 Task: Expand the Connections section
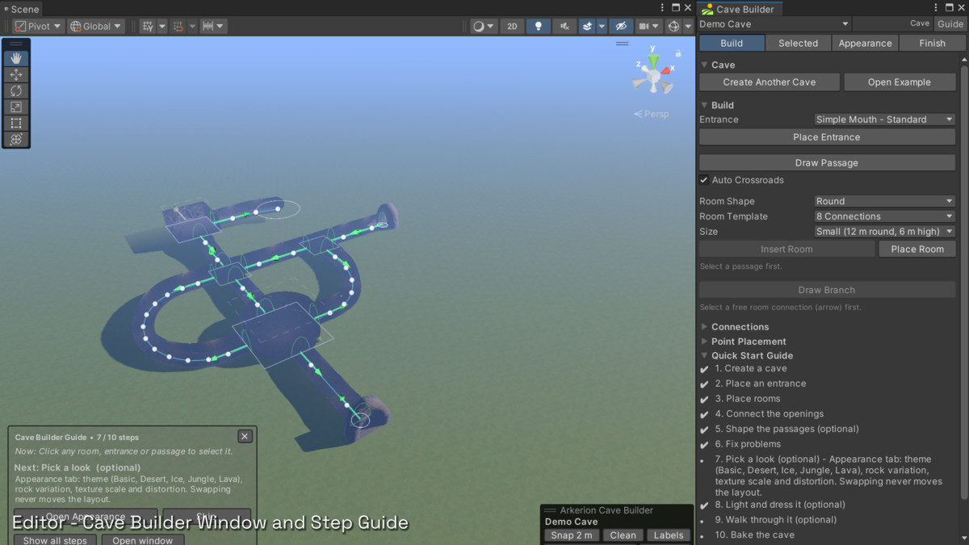[x=704, y=327]
